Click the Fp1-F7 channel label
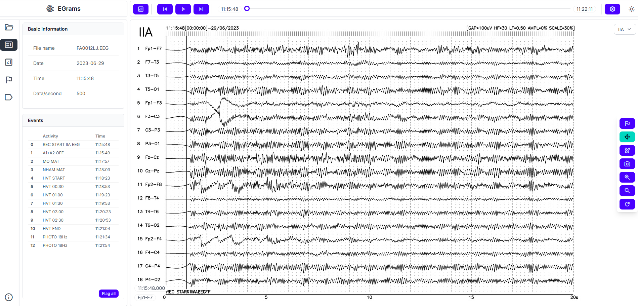Viewport: 638px width, 306px height. 153,48
